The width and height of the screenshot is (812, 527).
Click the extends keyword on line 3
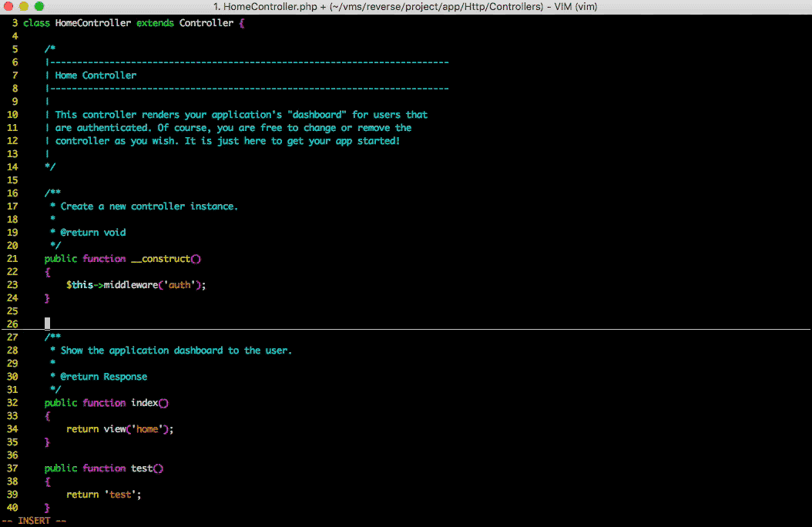pos(155,23)
